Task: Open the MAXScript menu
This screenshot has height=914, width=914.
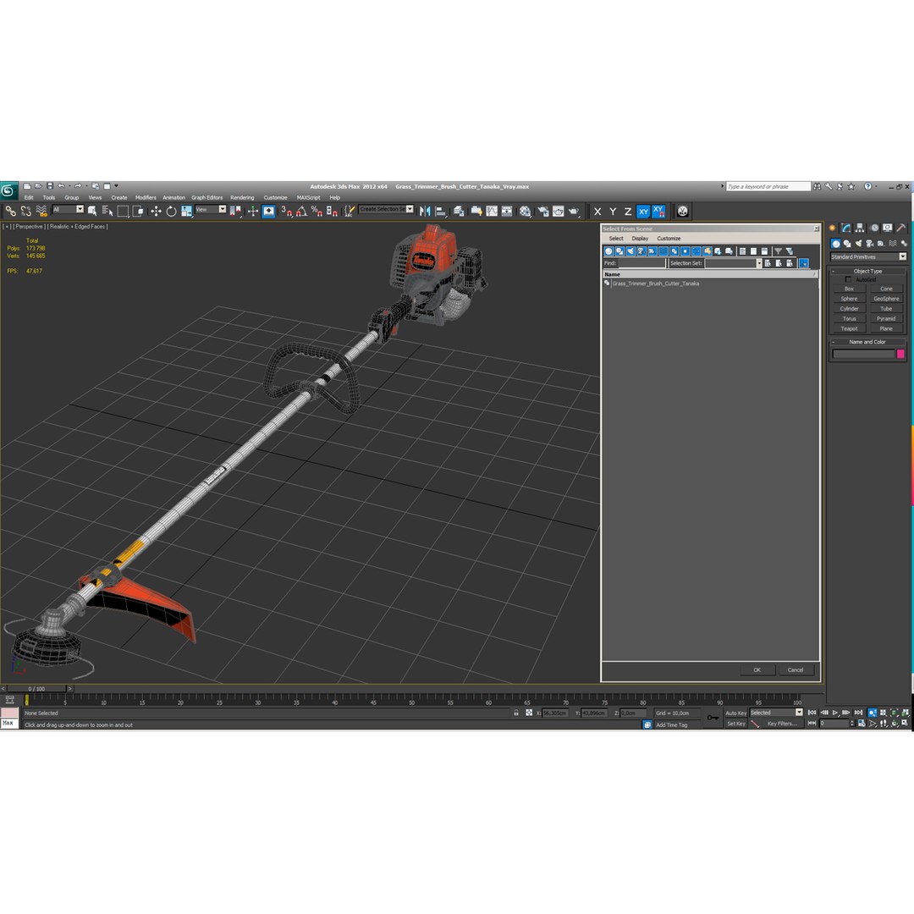Action: [x=308, y=197]
